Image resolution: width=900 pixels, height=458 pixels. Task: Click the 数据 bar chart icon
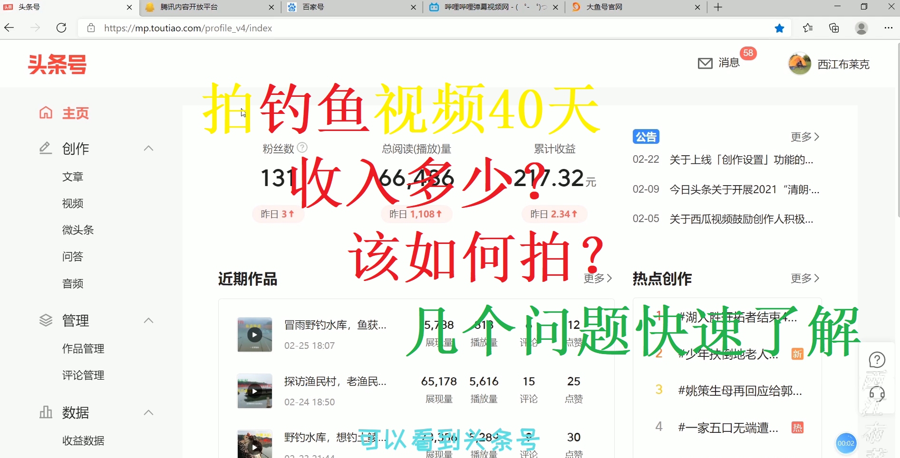(46, 412)
